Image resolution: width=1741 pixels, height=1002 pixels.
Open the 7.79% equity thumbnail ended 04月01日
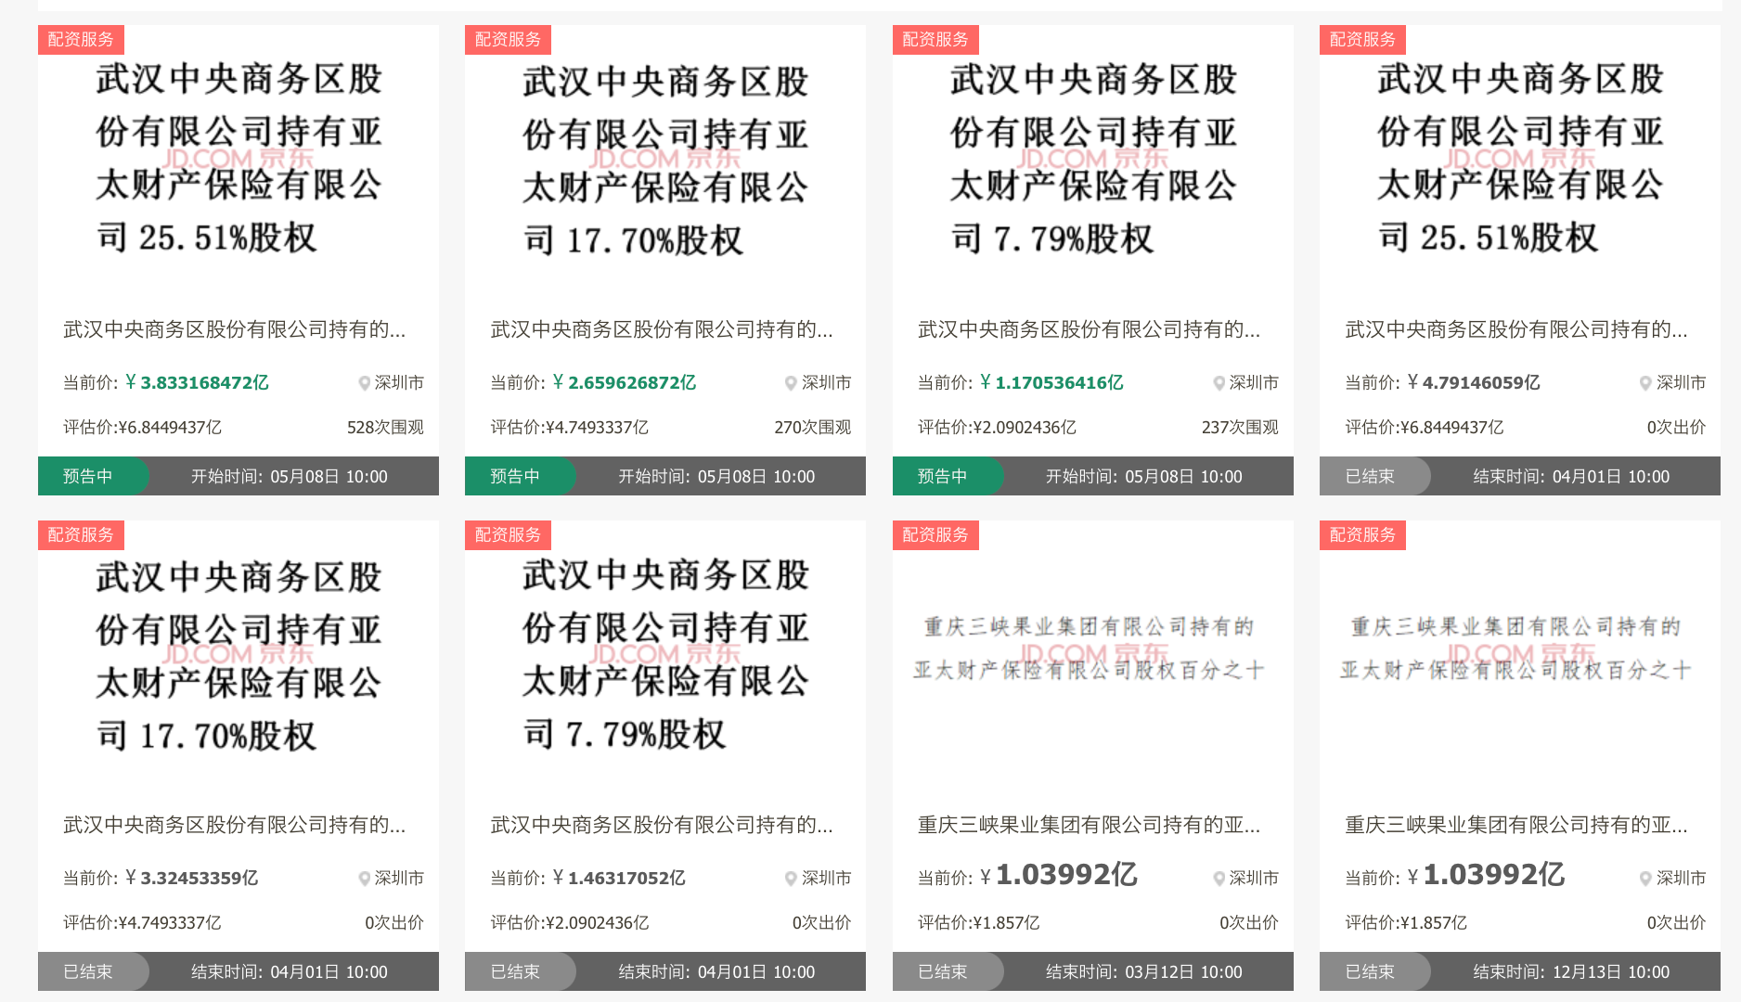[665, 655]
